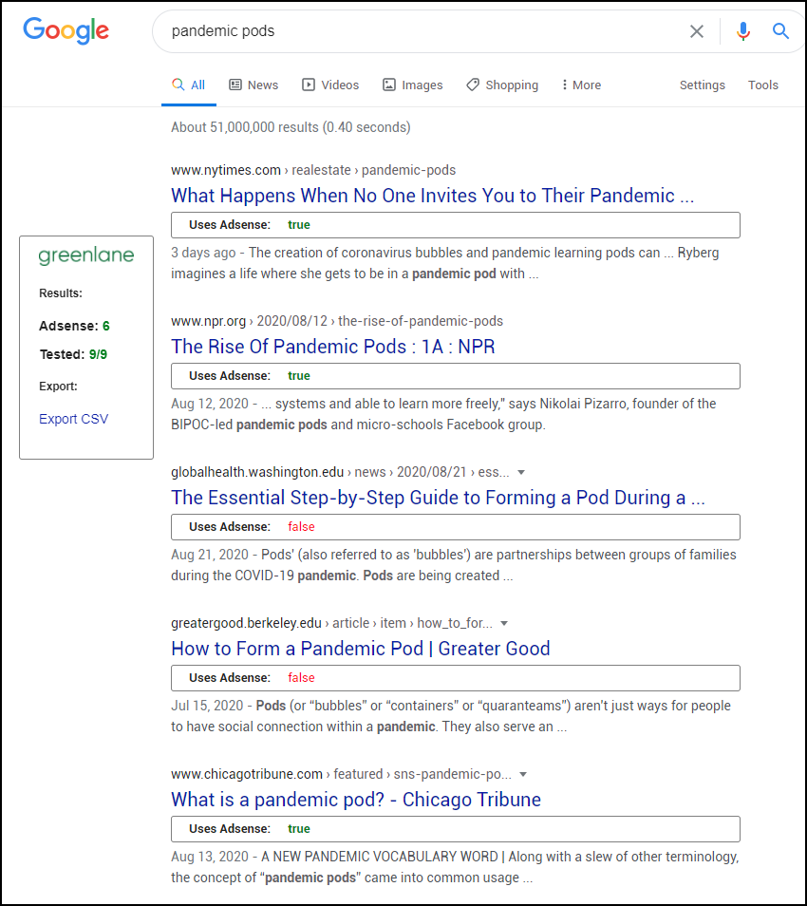Open The Rise Of Pandemic Pods NPR result

pos(332,346)
